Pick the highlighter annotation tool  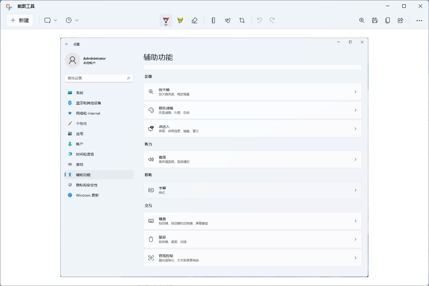[x=180, y=20]
